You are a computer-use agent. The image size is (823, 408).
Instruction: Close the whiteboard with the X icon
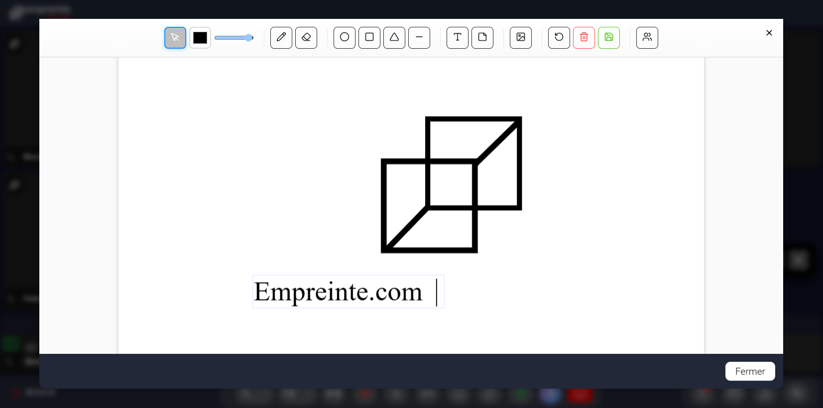tap(769, 33)
